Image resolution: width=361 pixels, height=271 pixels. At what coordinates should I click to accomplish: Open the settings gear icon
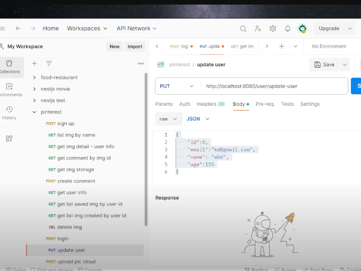273,29
